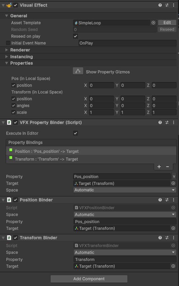
Task: Disable the Visual Effect component checkbox
Action: [16, 5]
